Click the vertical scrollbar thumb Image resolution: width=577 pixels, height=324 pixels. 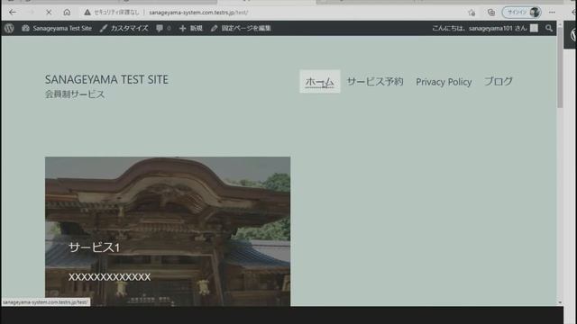pyautogui.click(x=560, y=67)
